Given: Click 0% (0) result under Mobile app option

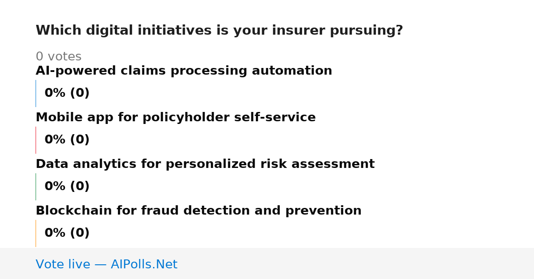Looking at the screenshot, I should click(x=67, y=140).
